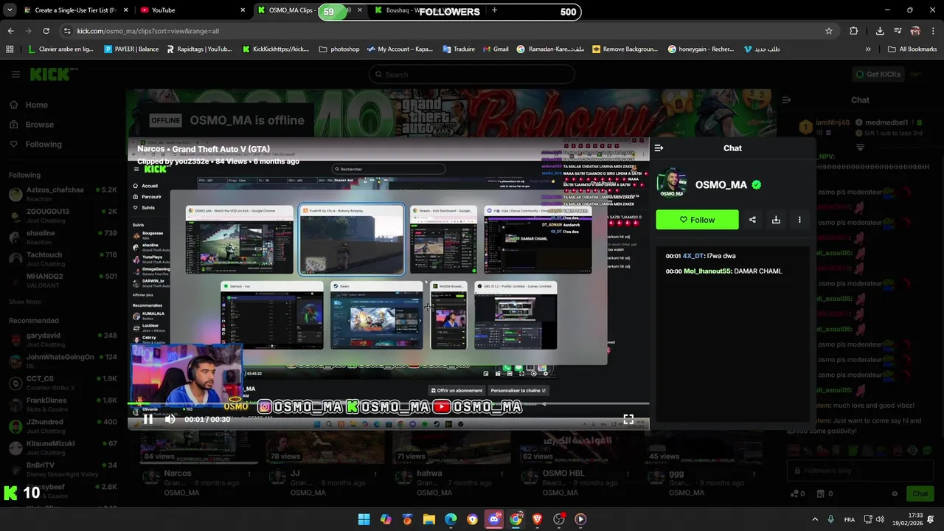Open ZGOUGOU13 followed channel
This screenshot has height=531, width=944.
click(x=63, y=215)
